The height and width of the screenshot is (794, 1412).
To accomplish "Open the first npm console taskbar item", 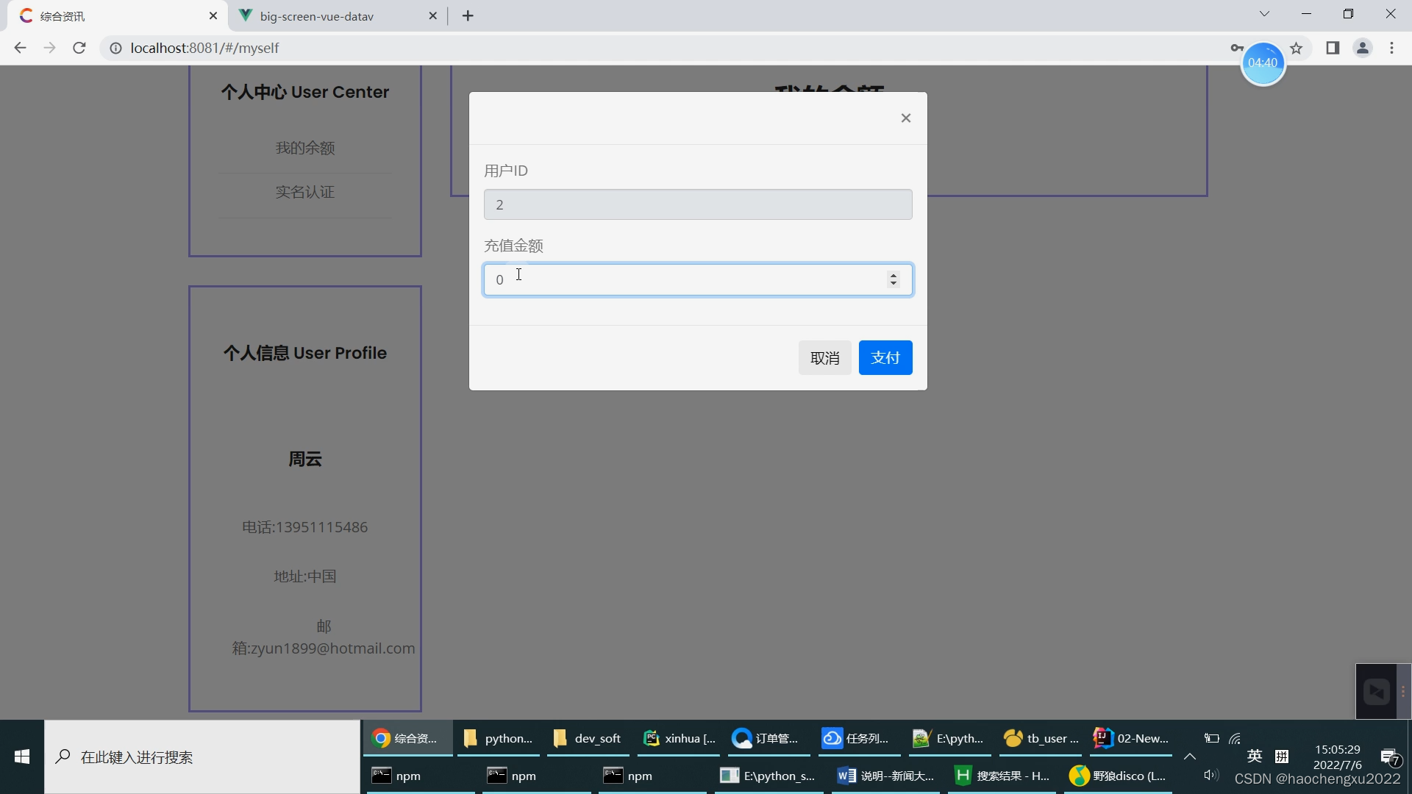I will pyautogui.click(x=420, y=776).
